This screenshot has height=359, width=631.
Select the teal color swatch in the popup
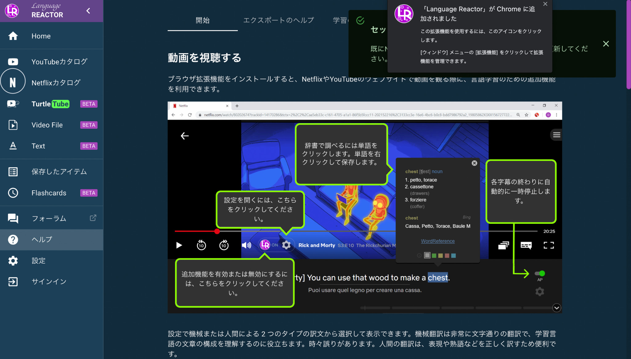[454, 256]
